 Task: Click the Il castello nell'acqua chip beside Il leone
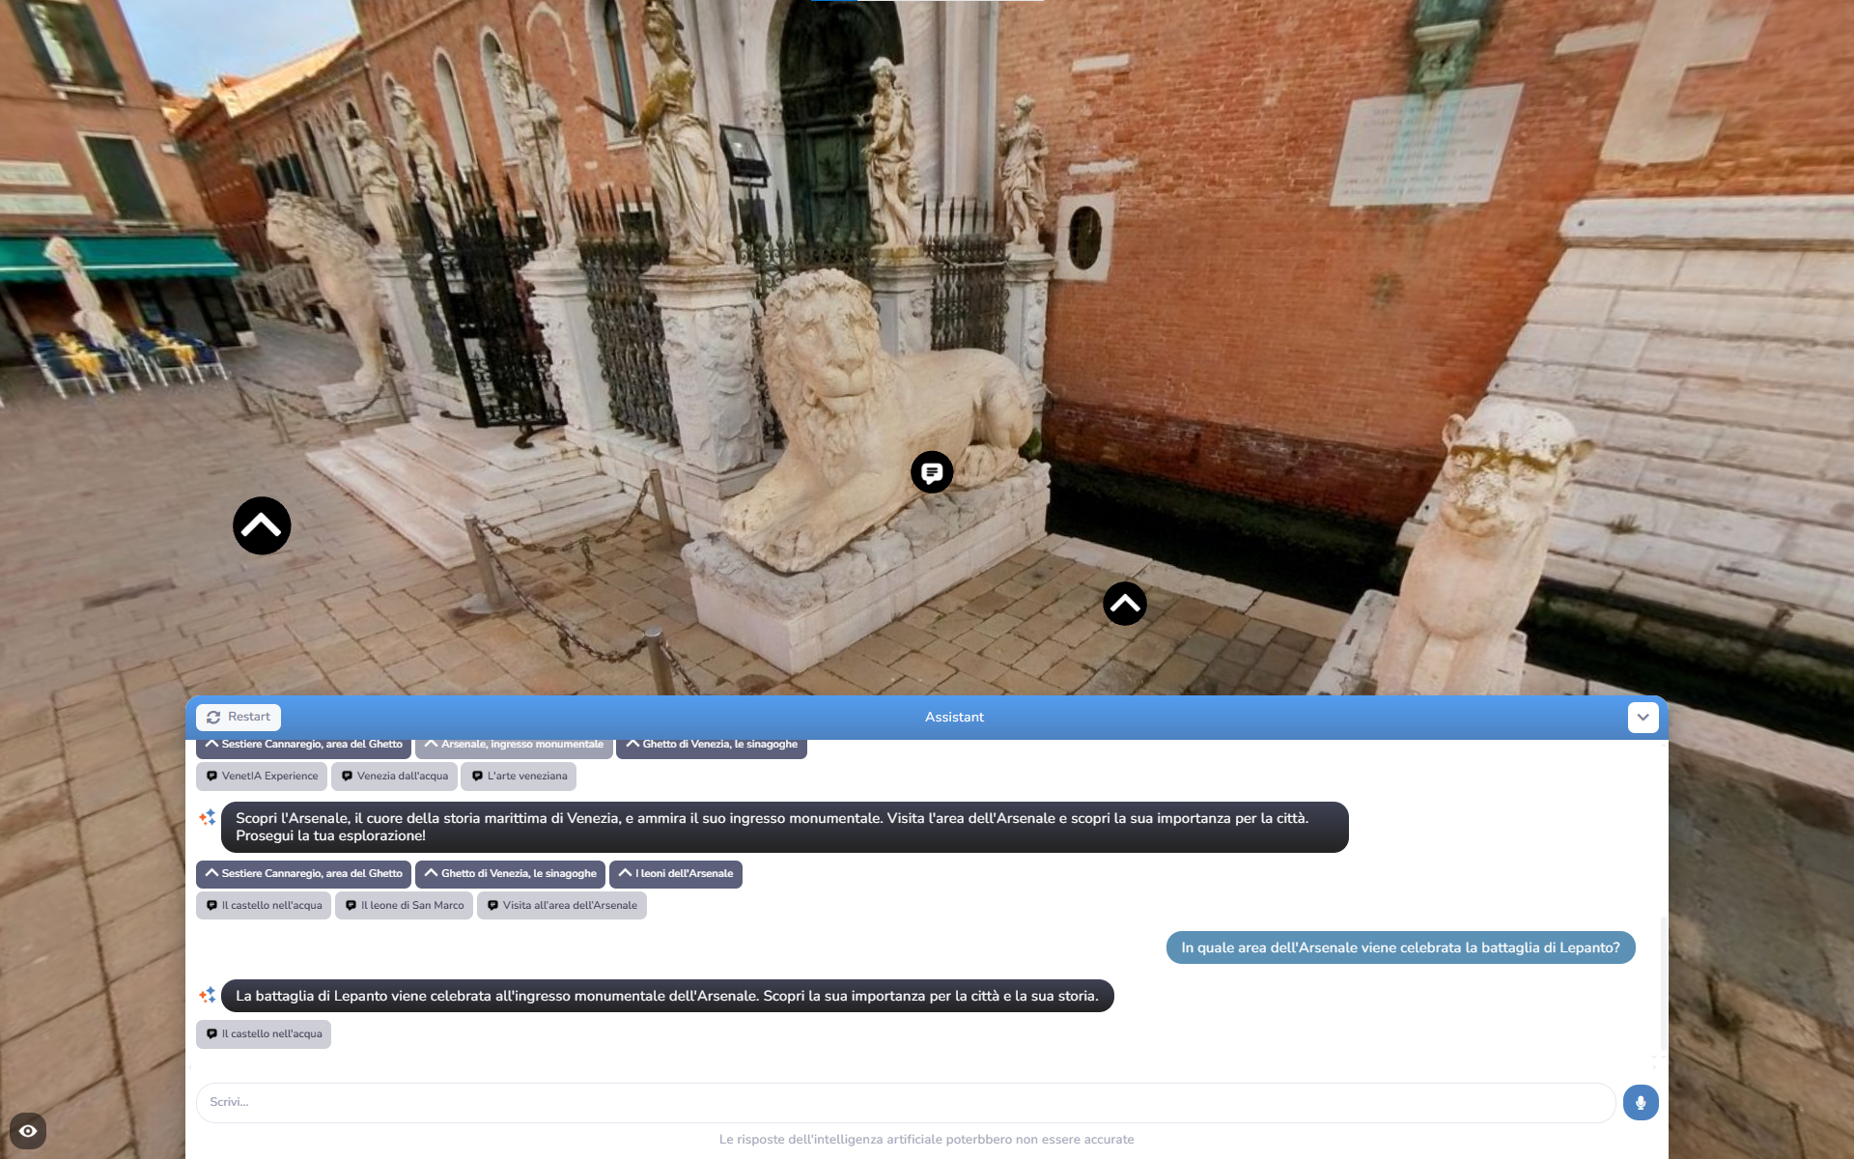[264, 906]
